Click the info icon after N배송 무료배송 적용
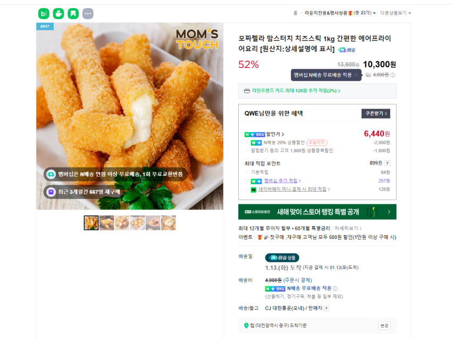This screenshot has height=339, width=452. pyautogui.click(x=335, y=288)
